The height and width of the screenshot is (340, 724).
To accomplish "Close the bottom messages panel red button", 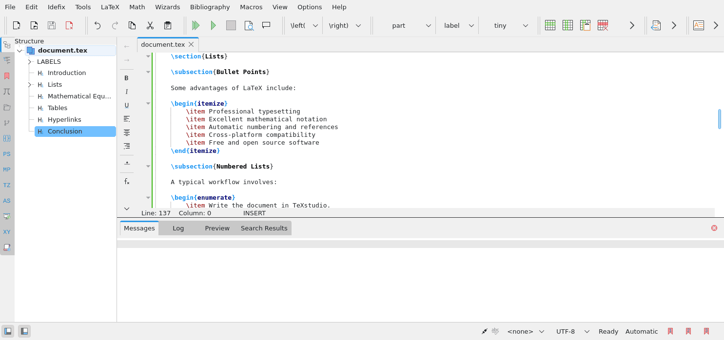I will pyautogui.click(x=714, y=228).
